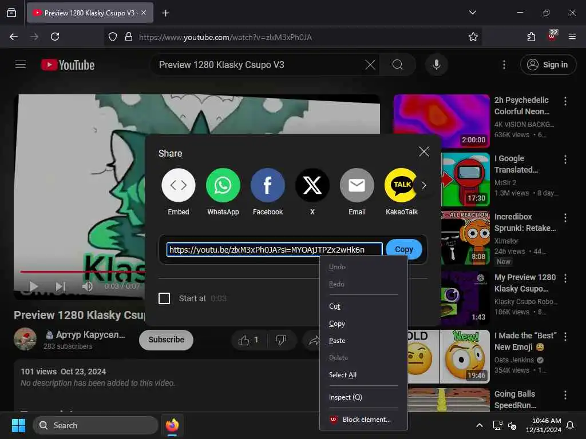Screen dimensions: 586x439
Task: Open the Firefox application menu
Action: pos(572,37)
